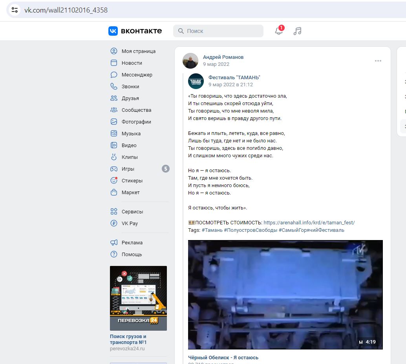Open post options three-dots menu
Image resolution: width=406 pixels, height=364 pixels.
coord(378,61)
